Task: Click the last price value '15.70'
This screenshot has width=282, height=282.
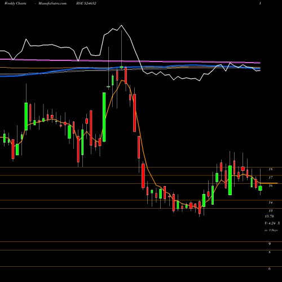Action: click(x=269, y=217)
